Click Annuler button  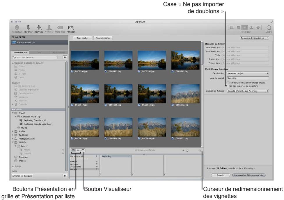(x=221, y=175)
